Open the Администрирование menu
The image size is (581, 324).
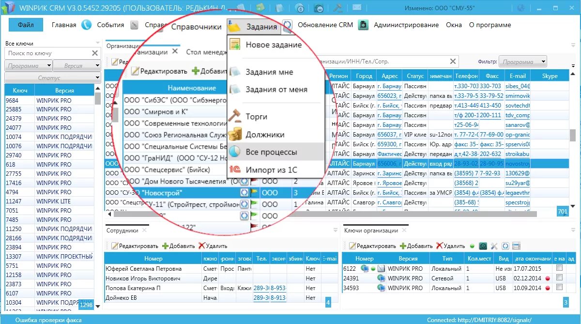point(406,25)
